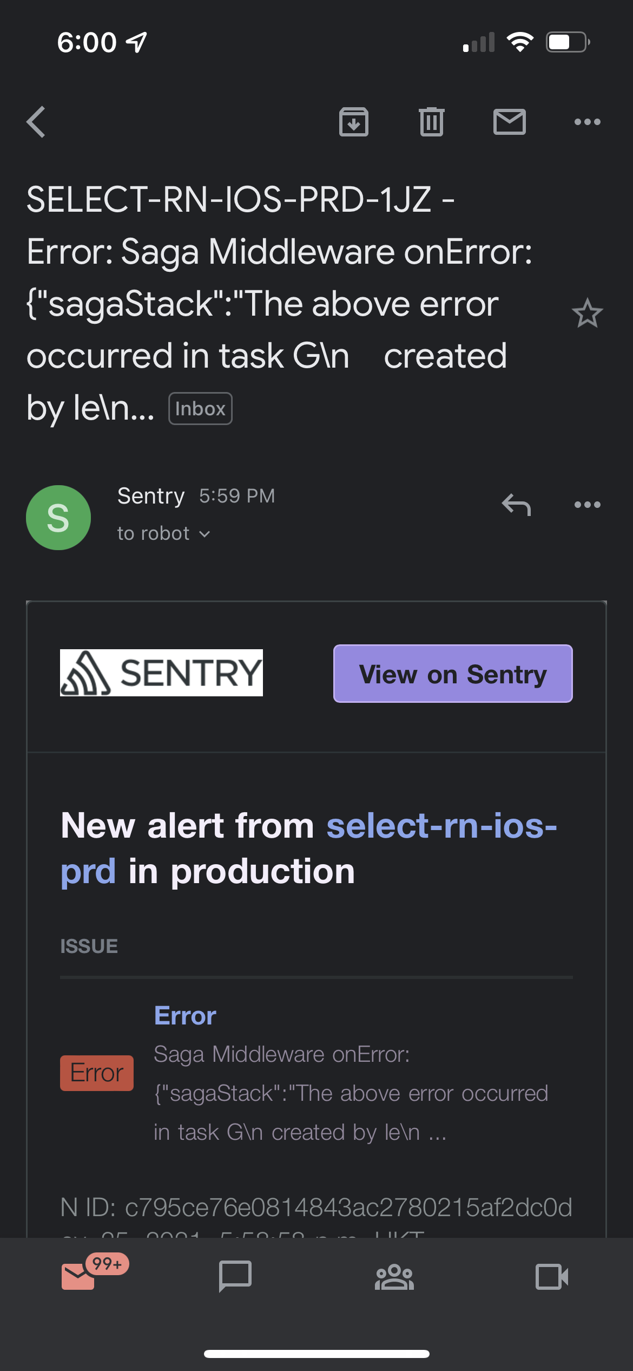Screen dimensions: 633x1371
Task: Tap the red Error level badge
Action: [x=97, y=1073]
